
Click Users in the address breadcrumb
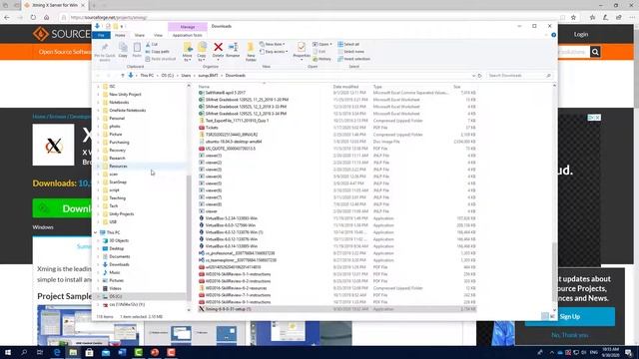pyautogui.click(x=186, y=76)
